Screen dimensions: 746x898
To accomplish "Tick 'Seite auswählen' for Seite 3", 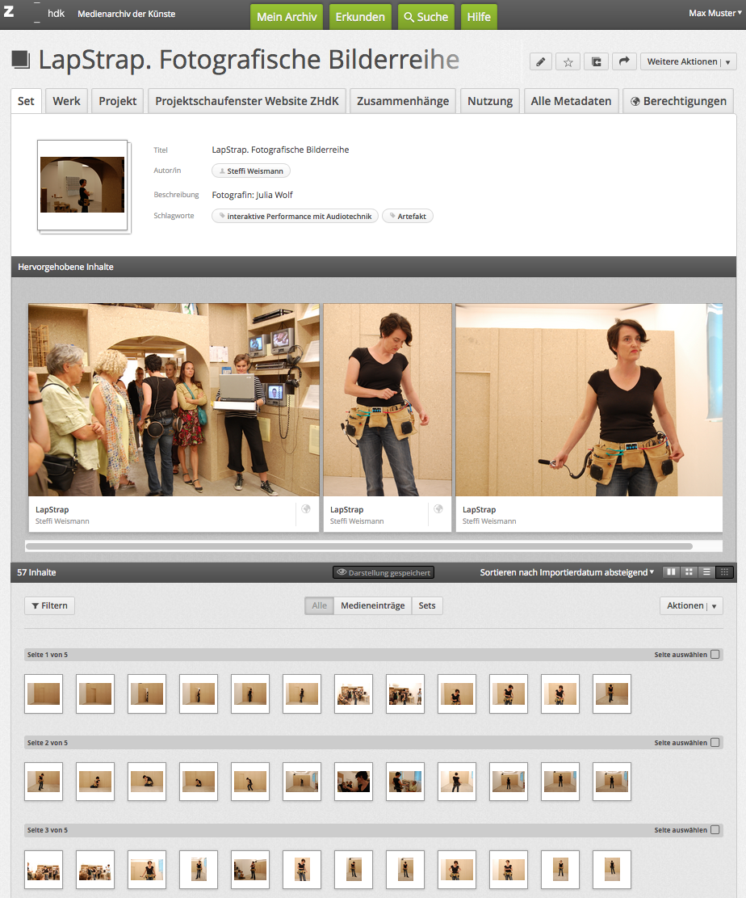I will (x=715, y=830).
